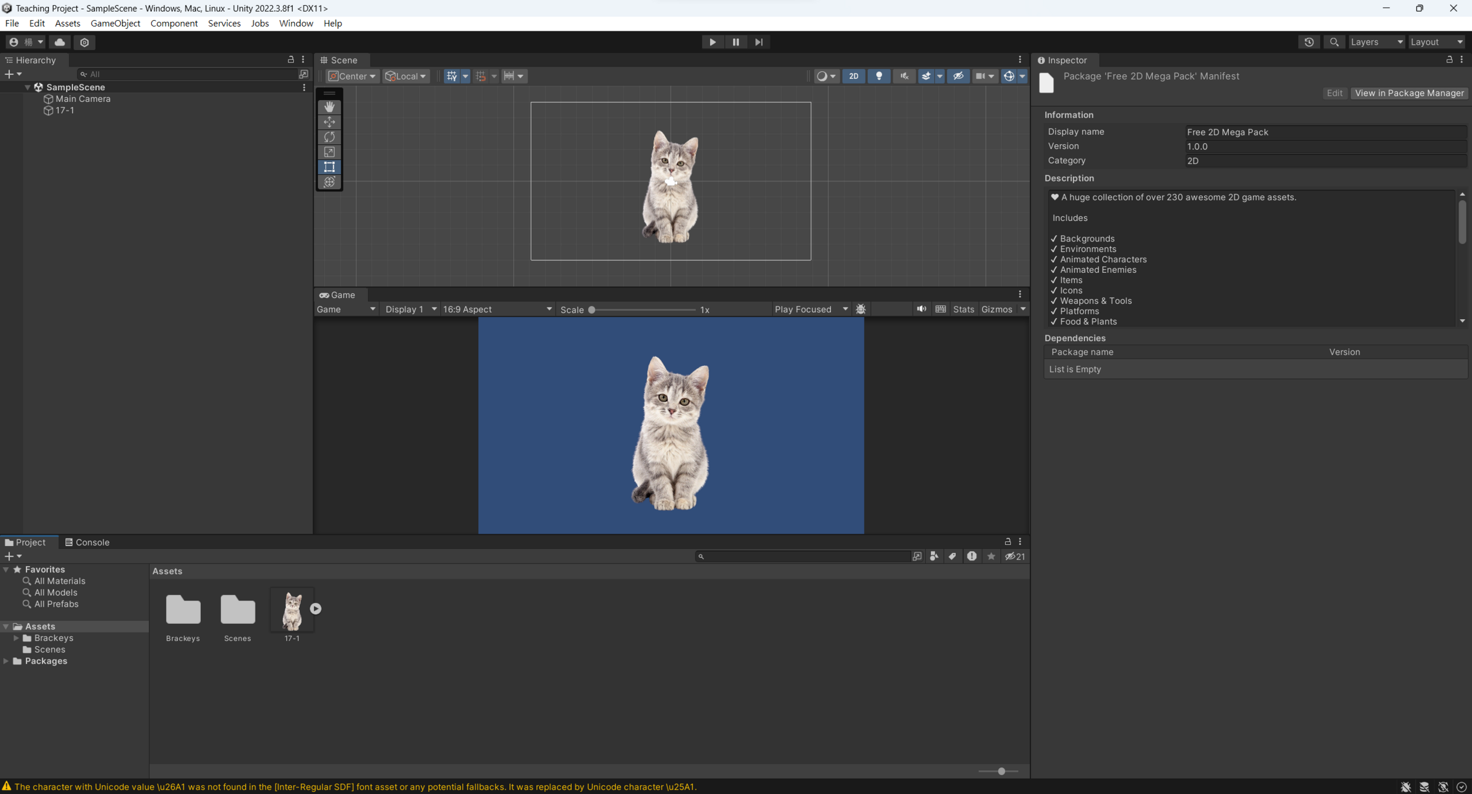The width and height of the screenshot is (1472, 794).
Task: Switch to the Console tab
Action: pyautogui.click(x=87, y=542)
